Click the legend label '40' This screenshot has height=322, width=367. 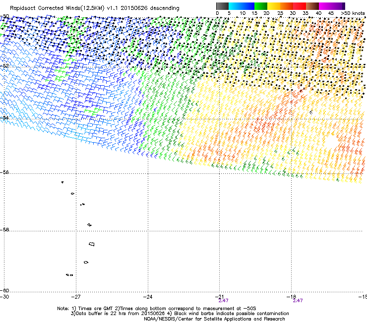click(x=319, y=13)
